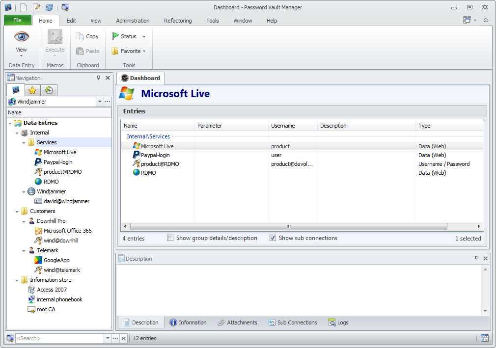Click the window layout icon at top right
496x348 pixels.
(467, 20)
